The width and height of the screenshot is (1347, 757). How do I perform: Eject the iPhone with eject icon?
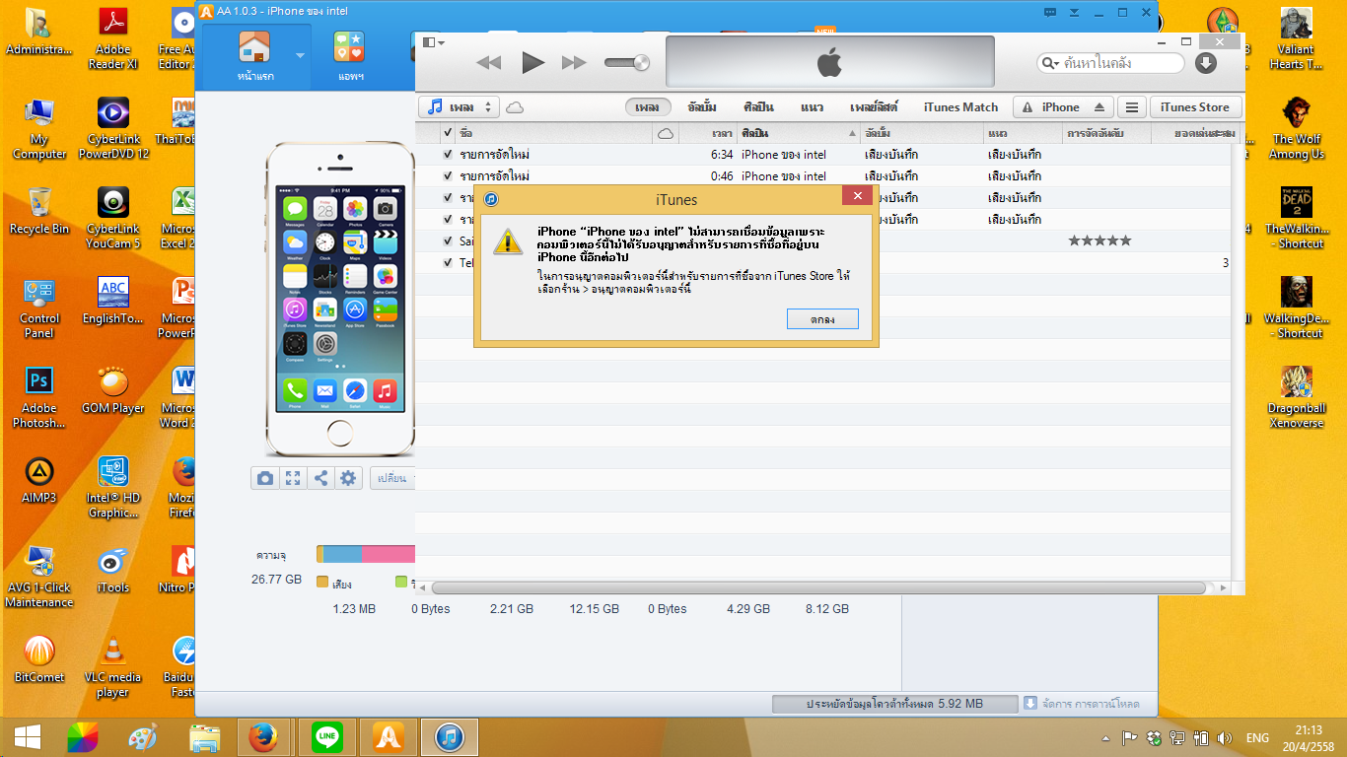click(1100, 107)
